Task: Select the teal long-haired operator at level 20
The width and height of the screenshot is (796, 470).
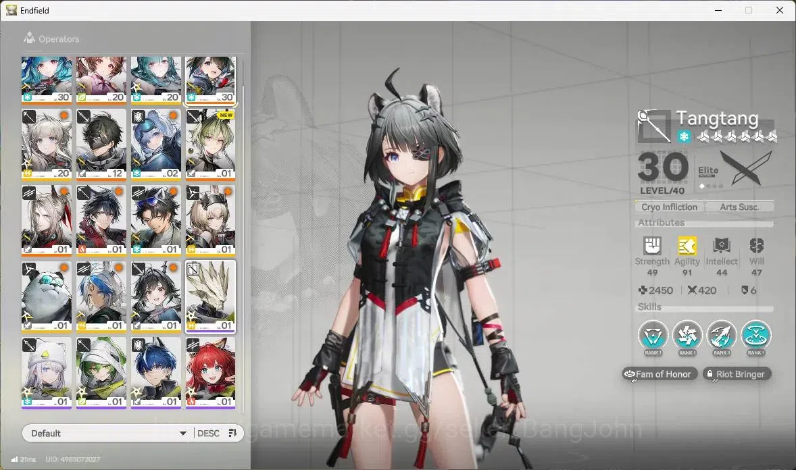Action: [156, 80]
